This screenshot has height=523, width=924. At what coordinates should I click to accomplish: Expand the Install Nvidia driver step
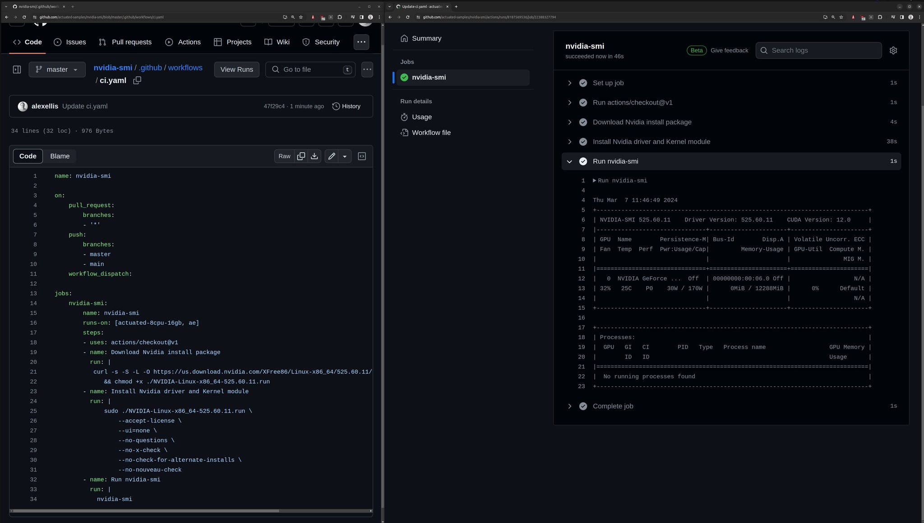click(569, 142)
